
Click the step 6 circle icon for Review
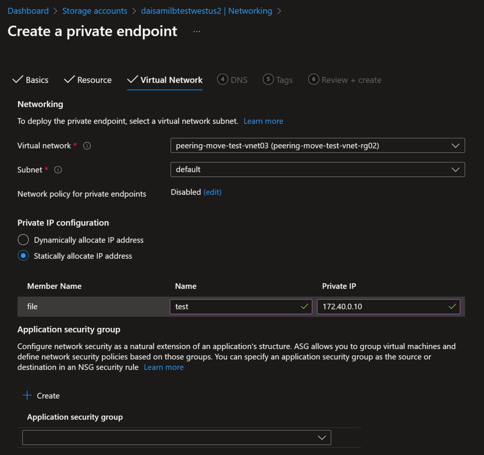[314, 79]
